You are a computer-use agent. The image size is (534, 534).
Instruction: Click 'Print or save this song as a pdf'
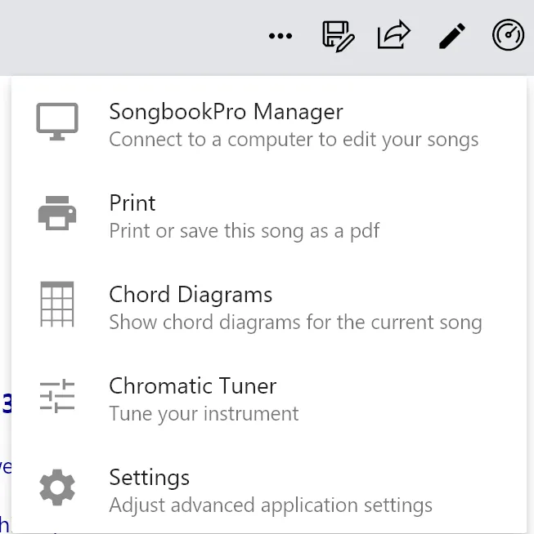tap(245, 231)
